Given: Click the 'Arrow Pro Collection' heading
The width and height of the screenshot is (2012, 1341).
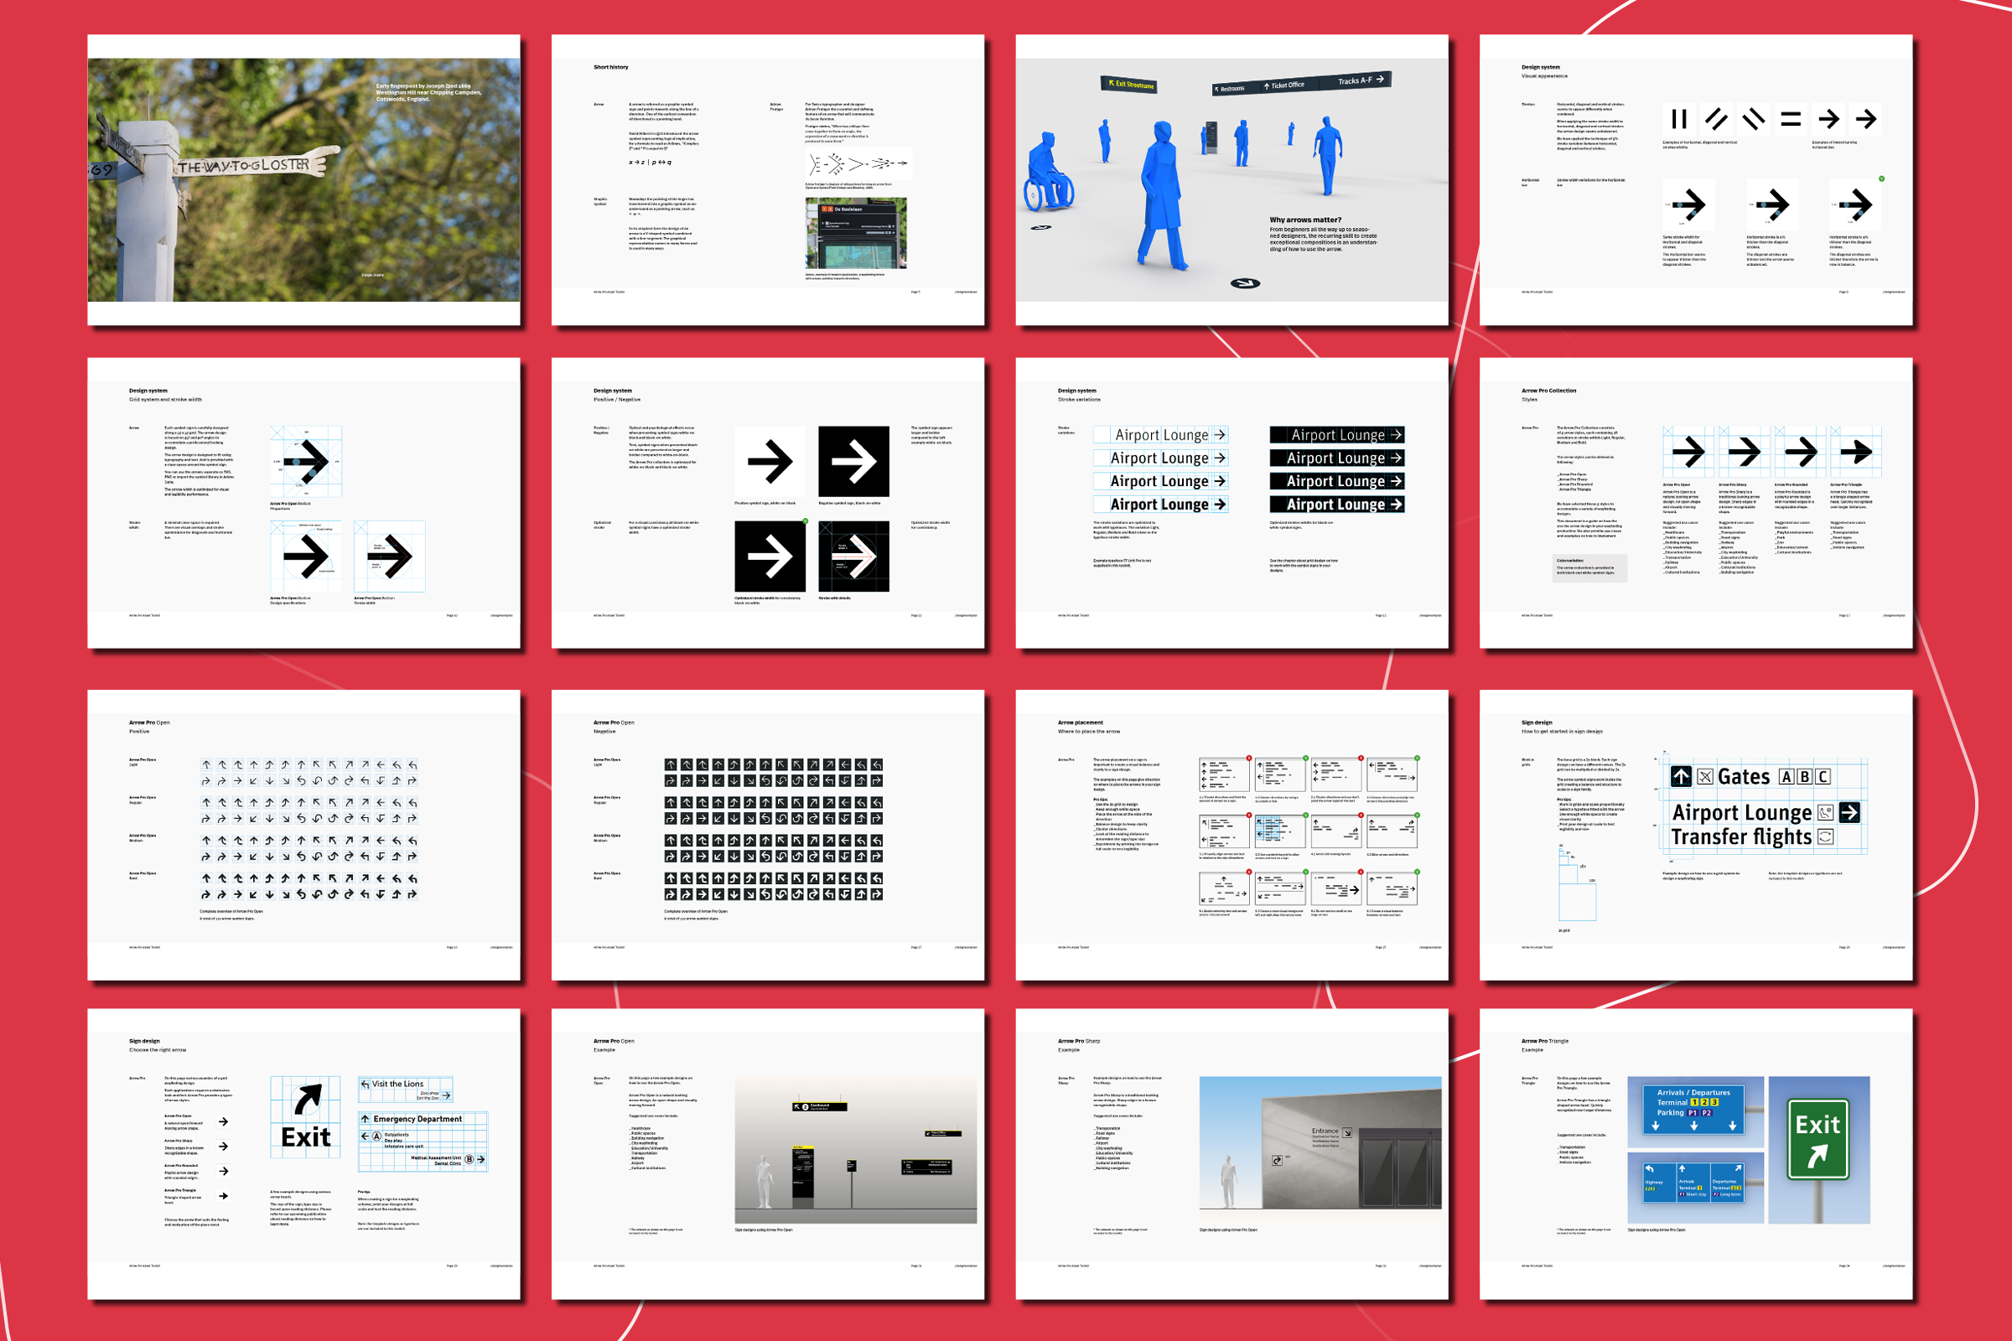Looking at the screenshot, I should point(1548,391).
